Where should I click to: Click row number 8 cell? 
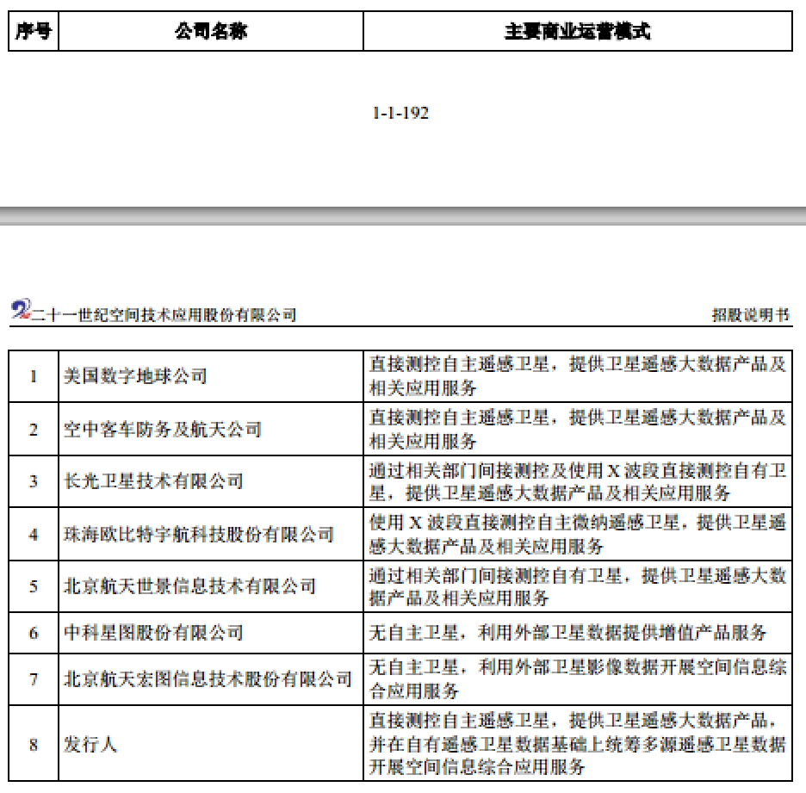[x=34, y=744]
